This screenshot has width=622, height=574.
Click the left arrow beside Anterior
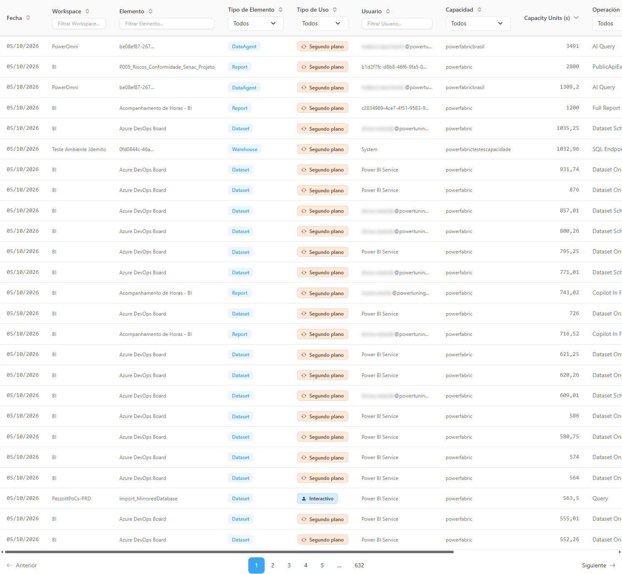pos(10,565)
